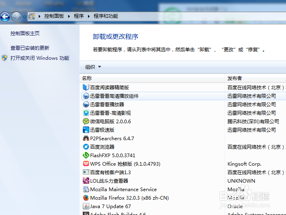
Task: Open recent pages dropdown beside Forward arrow
Action: pyautogui.click(x=24, y=17)
